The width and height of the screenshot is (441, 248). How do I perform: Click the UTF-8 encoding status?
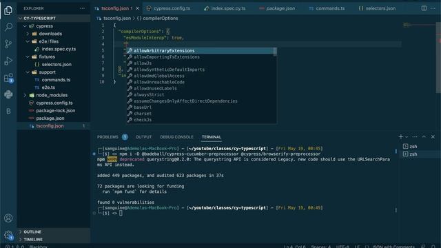coord(342,247)
